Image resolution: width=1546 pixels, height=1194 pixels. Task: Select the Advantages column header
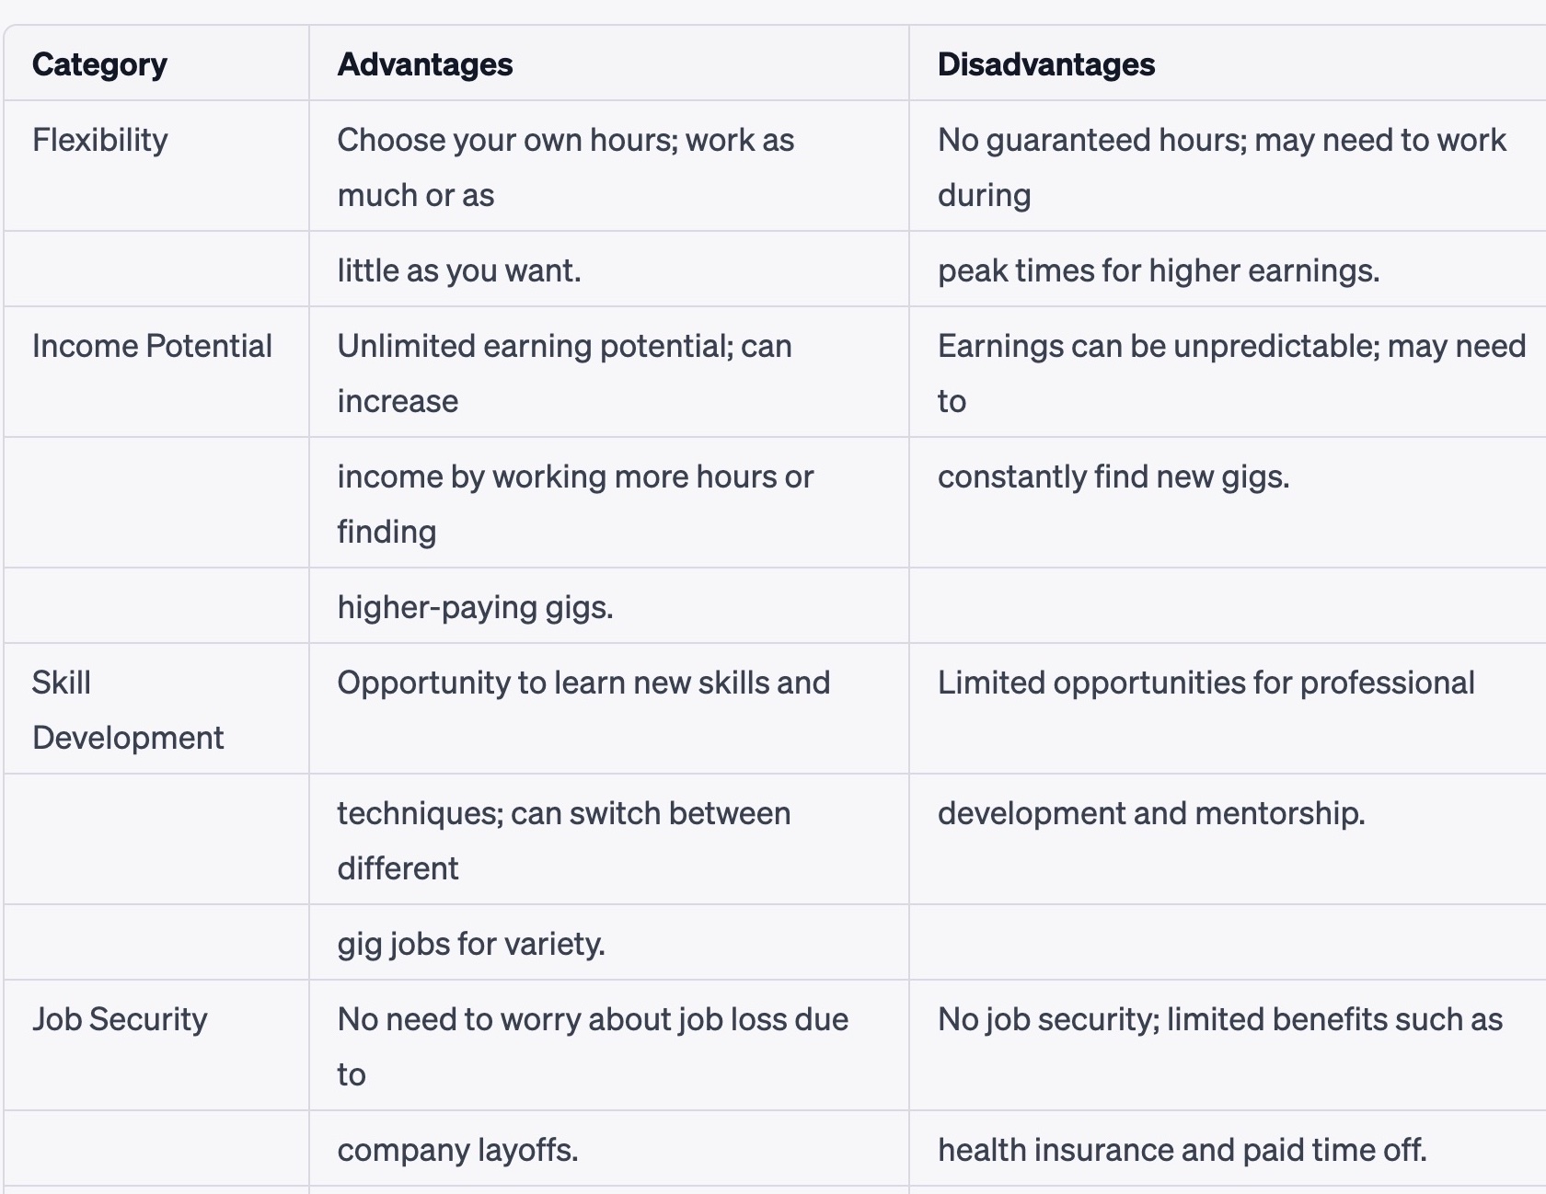(x=425, y=64)
